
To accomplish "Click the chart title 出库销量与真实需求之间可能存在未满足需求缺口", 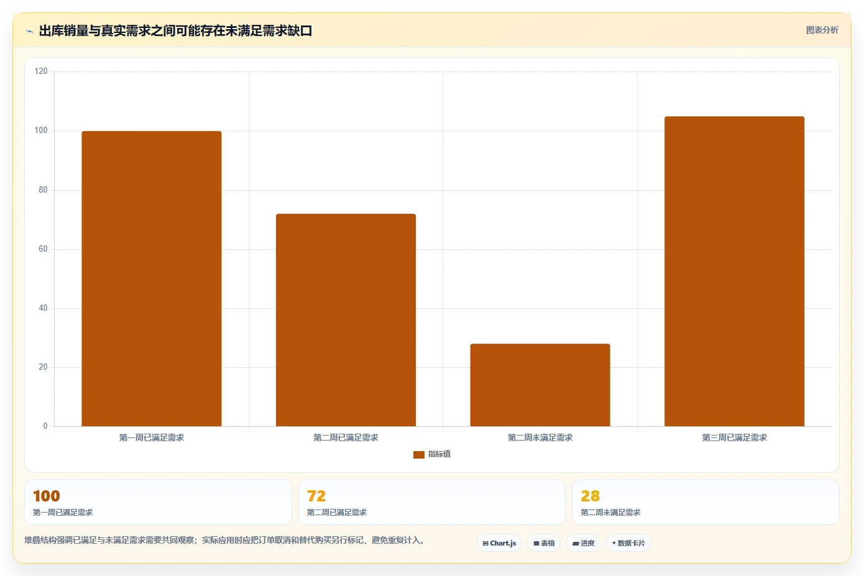I will [x=175, y=30].
